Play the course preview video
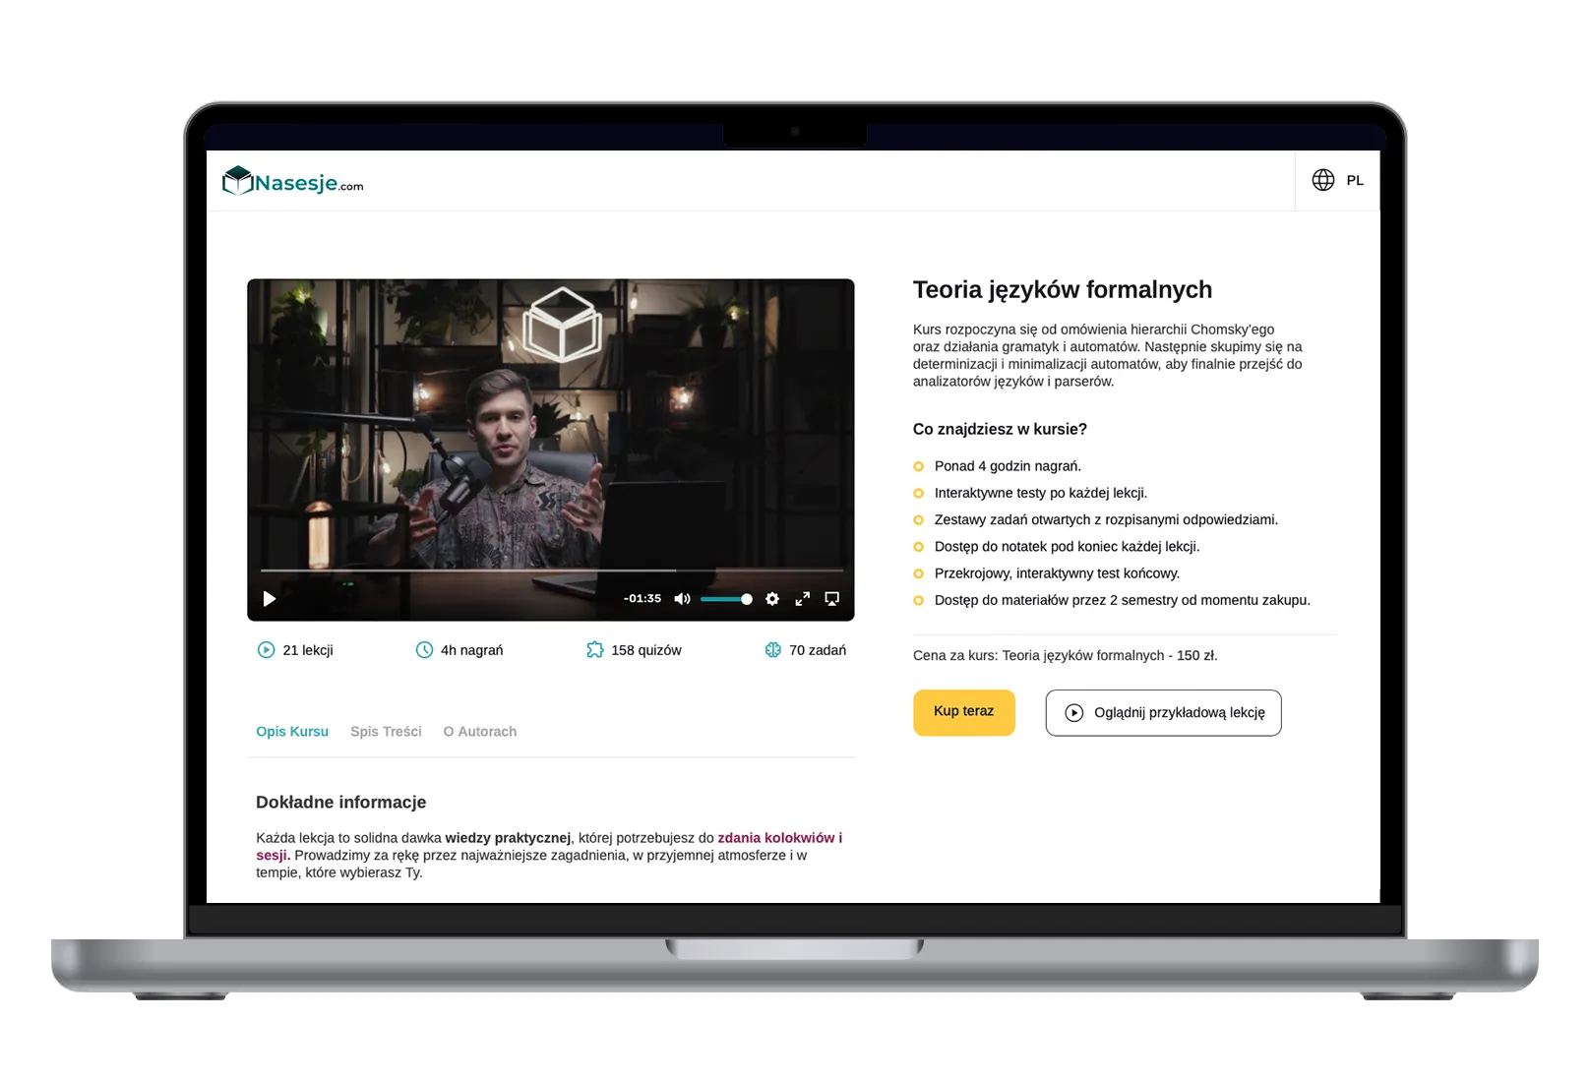 coord(270,599)
